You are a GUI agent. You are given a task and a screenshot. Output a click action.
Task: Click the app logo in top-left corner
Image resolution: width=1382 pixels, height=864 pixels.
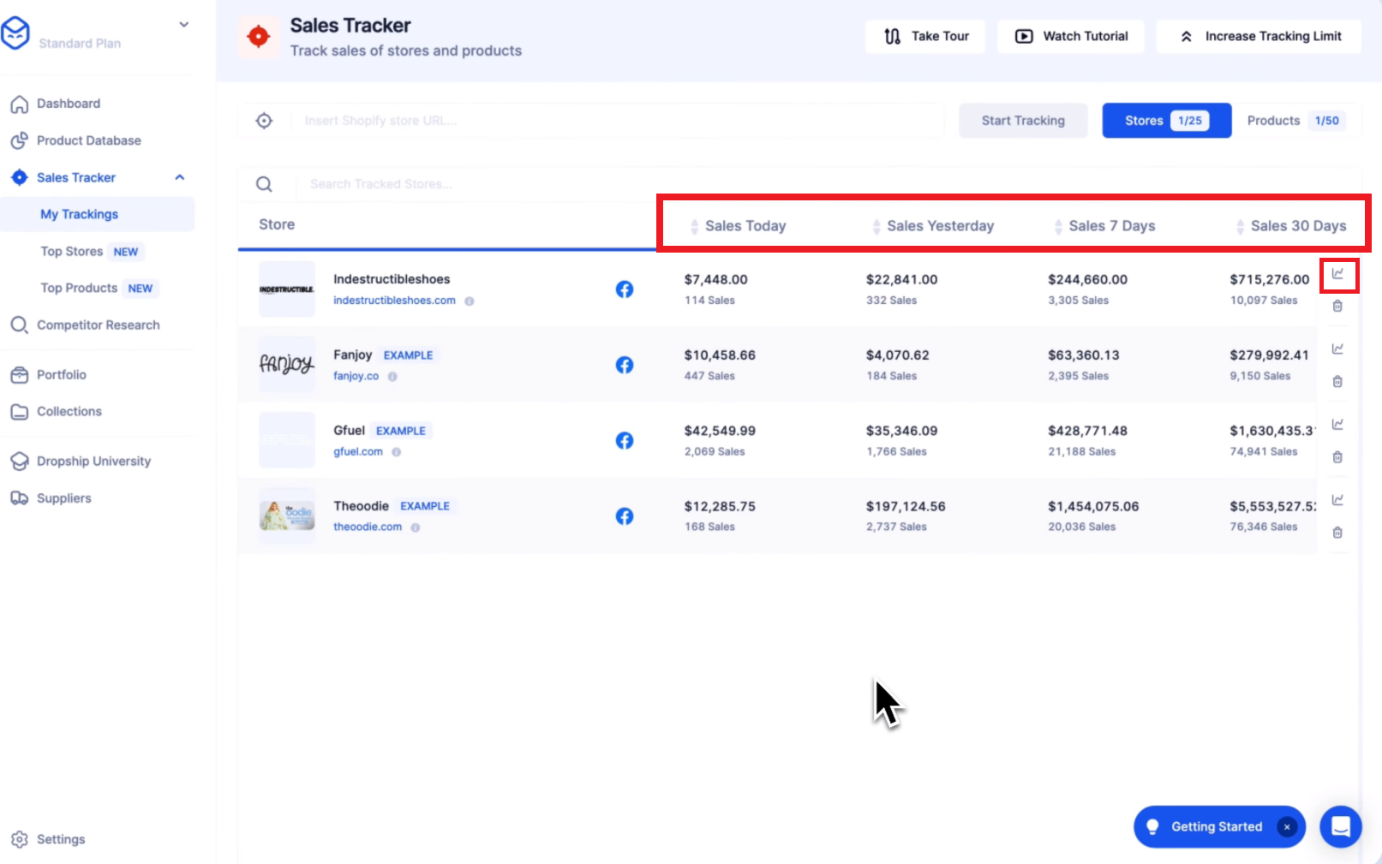click(15, 33)
